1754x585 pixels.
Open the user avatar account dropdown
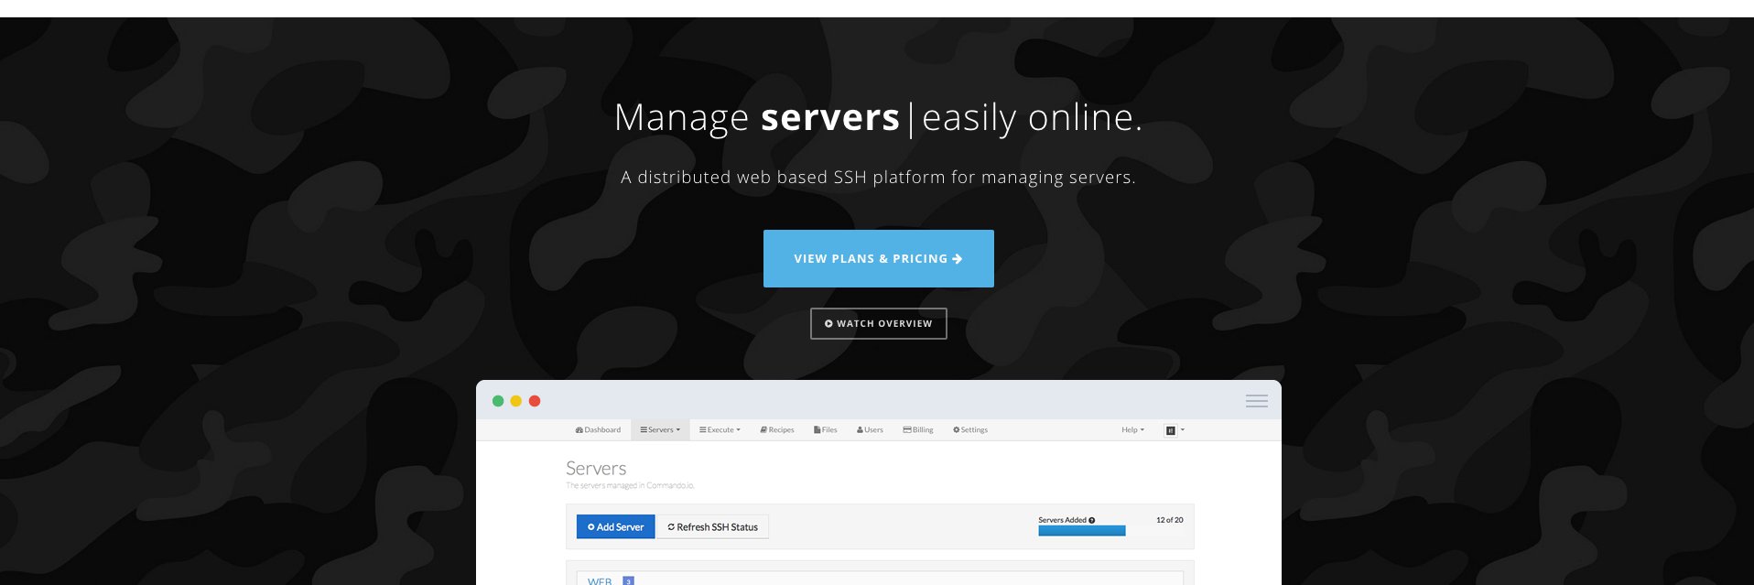click(x=1175, y=430)
